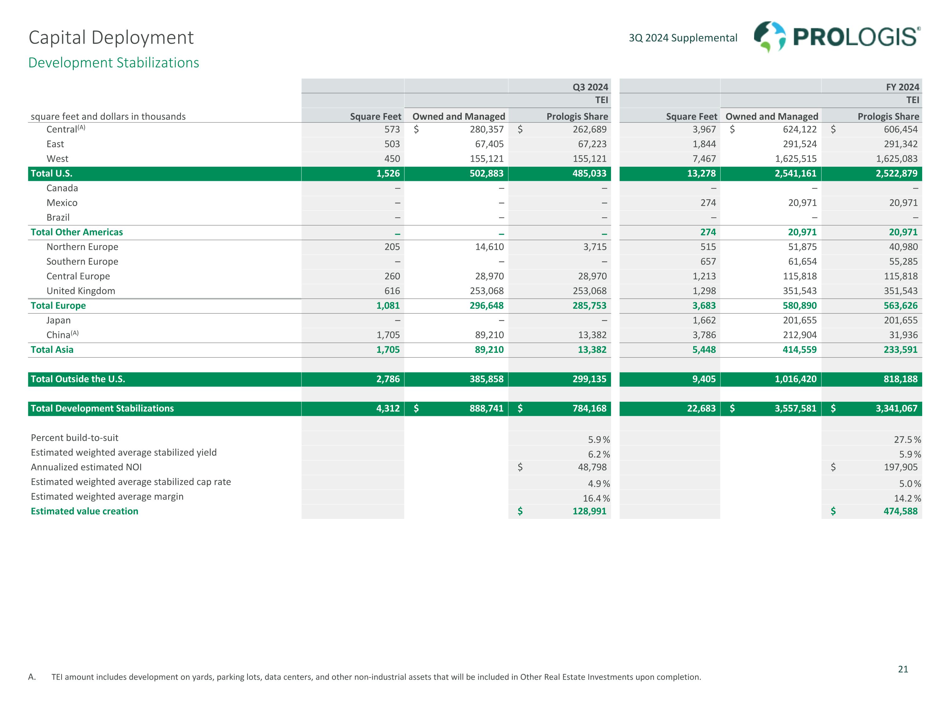Viewport: 941px width, 705px height.
Task: Select the Total Asia row label
Action: [52, 350]
